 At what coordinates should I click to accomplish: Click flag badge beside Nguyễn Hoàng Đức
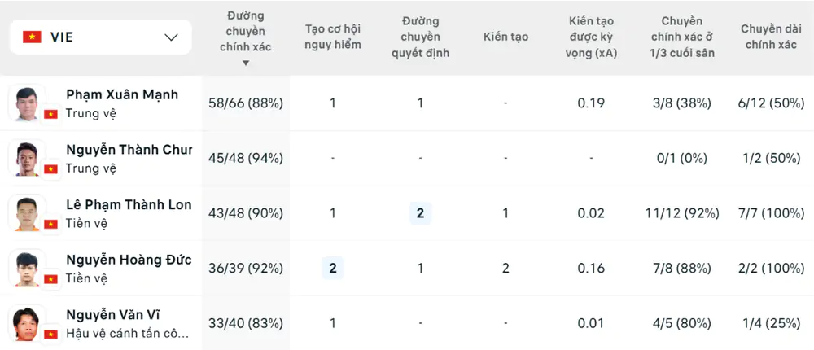(50, 279)
